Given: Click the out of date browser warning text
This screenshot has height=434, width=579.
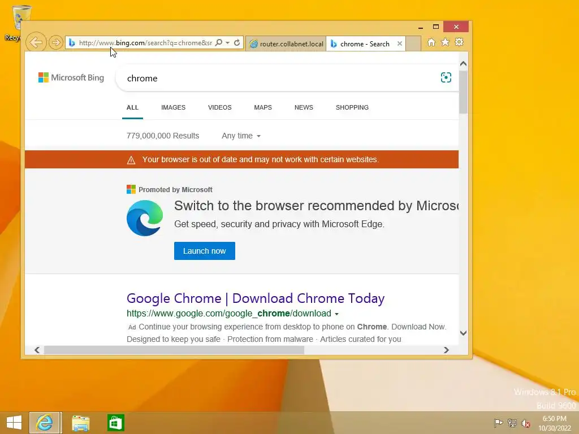Looking at the screenshot, I should 261,159.
